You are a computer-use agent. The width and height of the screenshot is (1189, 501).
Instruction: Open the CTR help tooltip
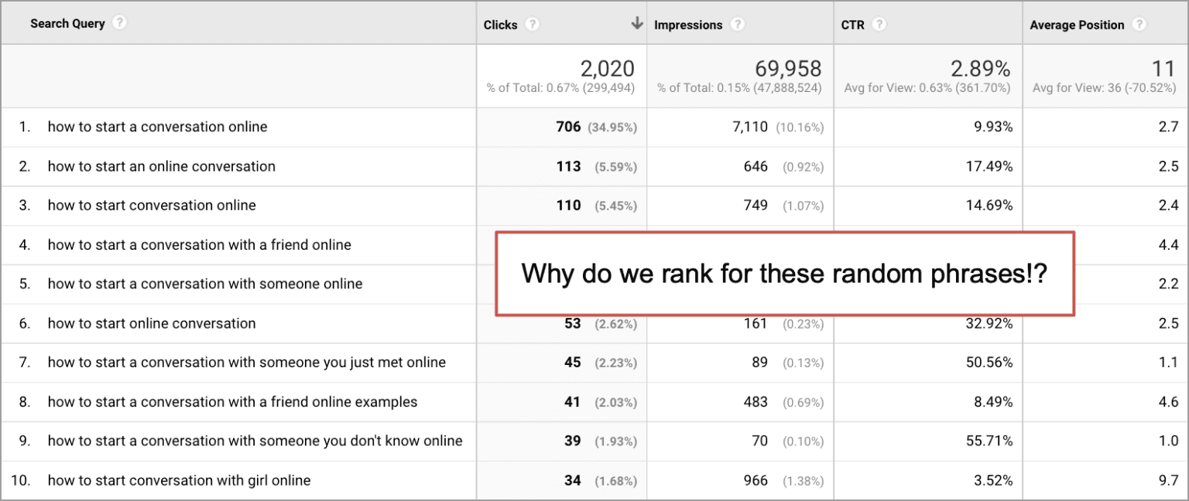click(881, 24)
